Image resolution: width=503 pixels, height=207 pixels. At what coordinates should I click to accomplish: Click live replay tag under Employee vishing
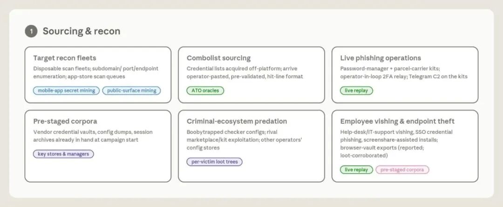(x=356, y=170)
